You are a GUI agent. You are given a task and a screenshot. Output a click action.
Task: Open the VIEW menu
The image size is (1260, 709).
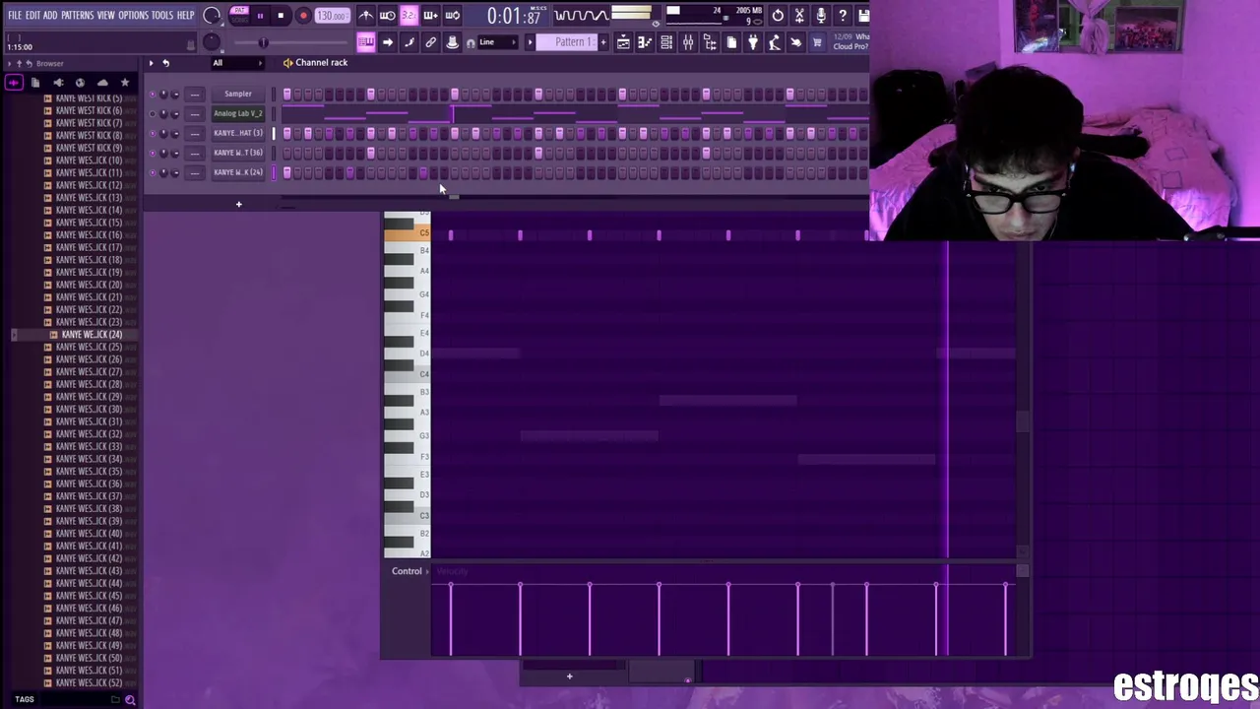tap(105, 15)
